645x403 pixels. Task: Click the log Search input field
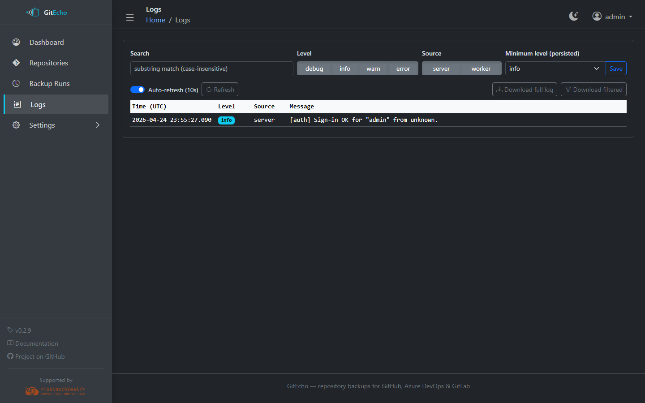coord(211,69)
